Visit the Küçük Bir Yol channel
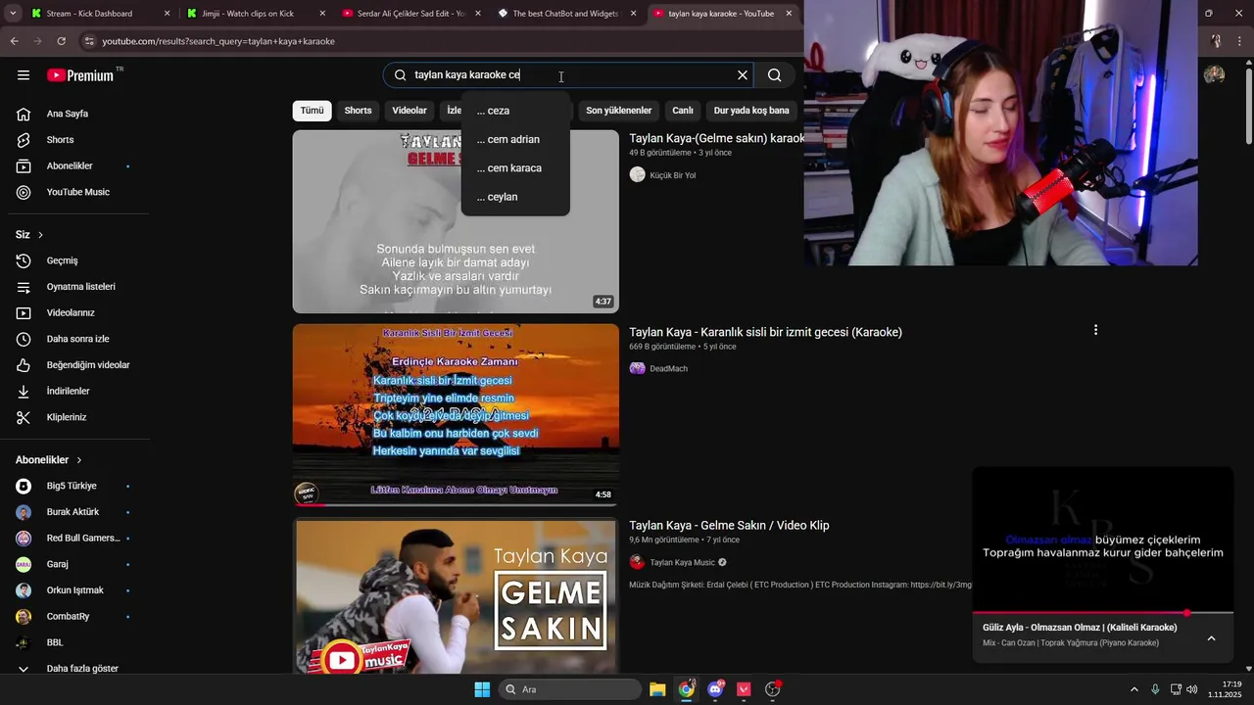The image size is (1254, 705). (x=672, y=175)
